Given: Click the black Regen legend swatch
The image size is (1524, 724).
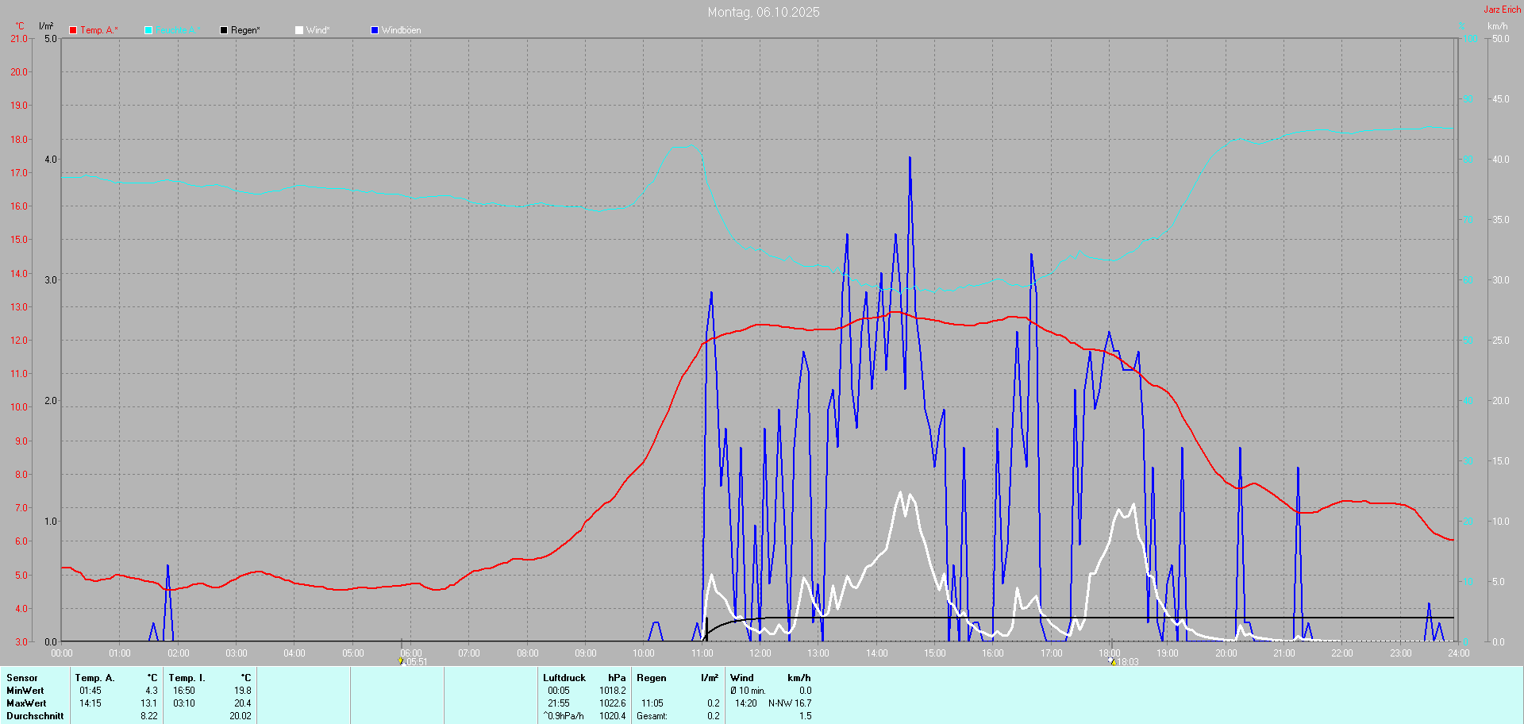Looking at the screenshot, I should click(224, 30).
